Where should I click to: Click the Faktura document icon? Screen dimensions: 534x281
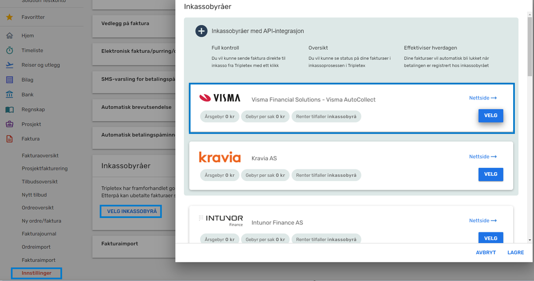[x=10, y=139]
